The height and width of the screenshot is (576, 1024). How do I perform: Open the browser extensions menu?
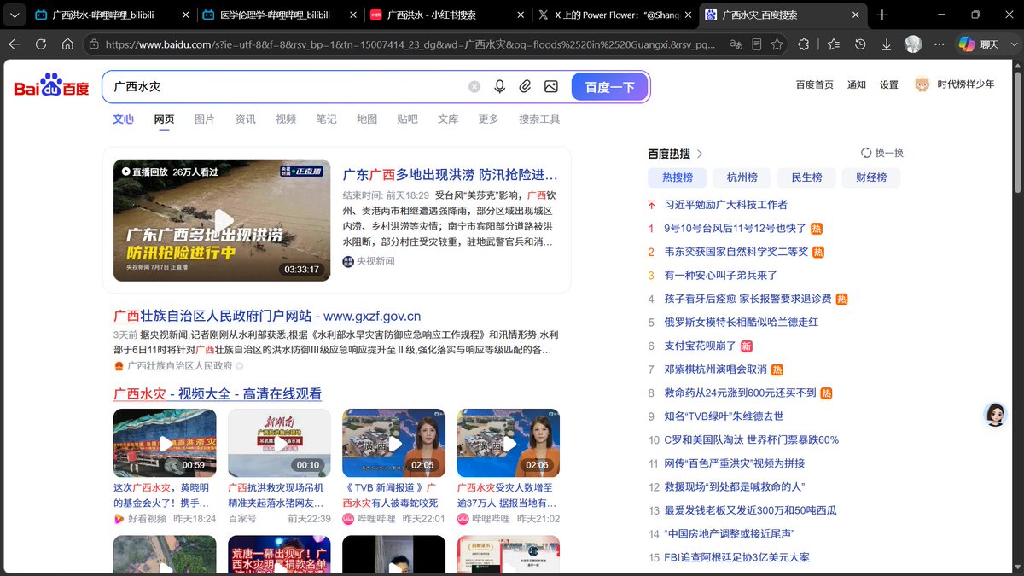(x=804, y=44)
